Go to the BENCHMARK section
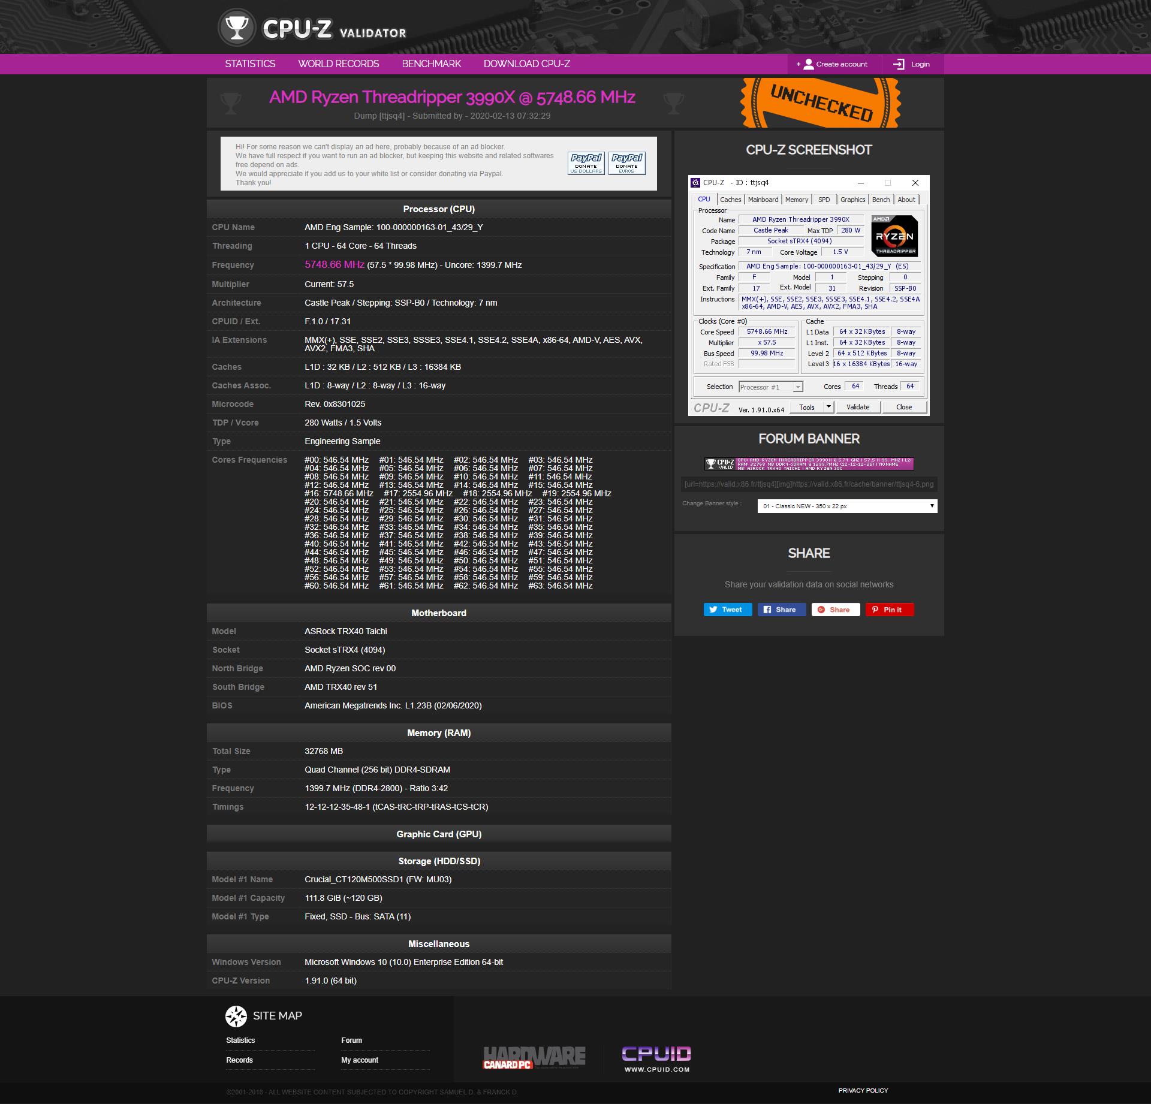Image resolution: width=1151 pixels, height=1104 pixels. click(432, 64)
